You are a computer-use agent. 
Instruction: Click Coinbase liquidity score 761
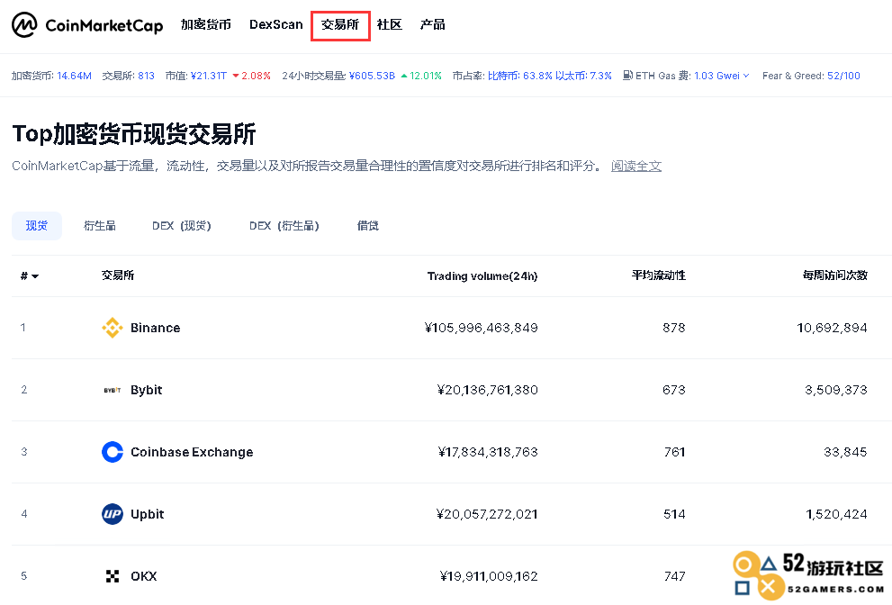(675, 452)
